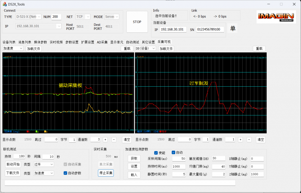Click the 静置时间(秒) field
The height and width of the screenshot is (193, 301).
[x=179, y=174]
